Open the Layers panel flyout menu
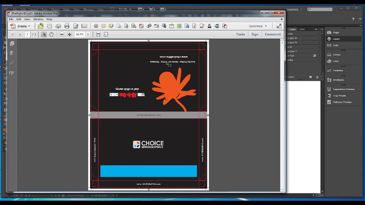 point(322,29)
